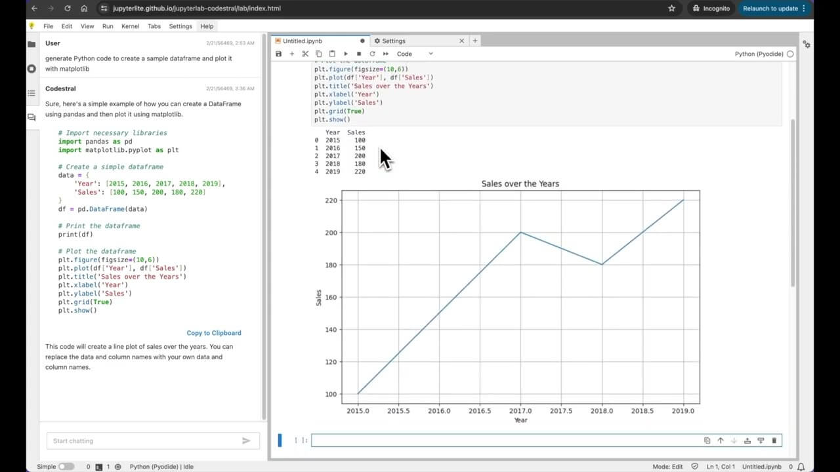Switch to the Settings tab
This screenshot has height=472, width=840.
pos(394,41)
